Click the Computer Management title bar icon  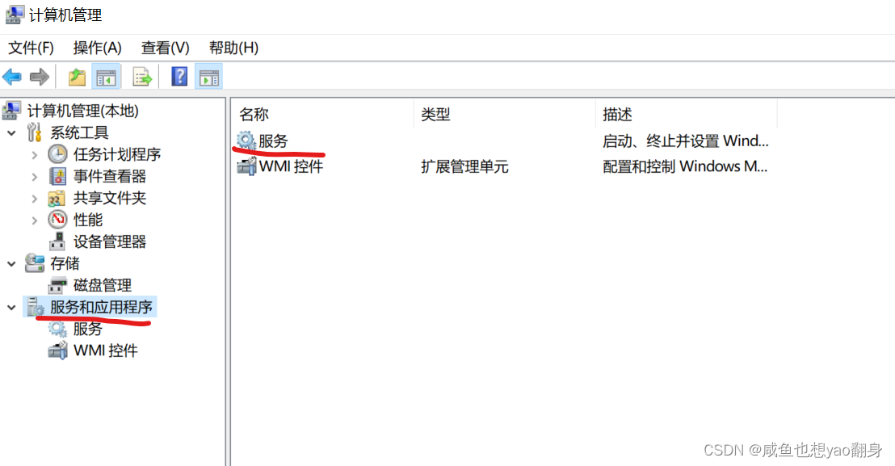click(x=15, y=15)
